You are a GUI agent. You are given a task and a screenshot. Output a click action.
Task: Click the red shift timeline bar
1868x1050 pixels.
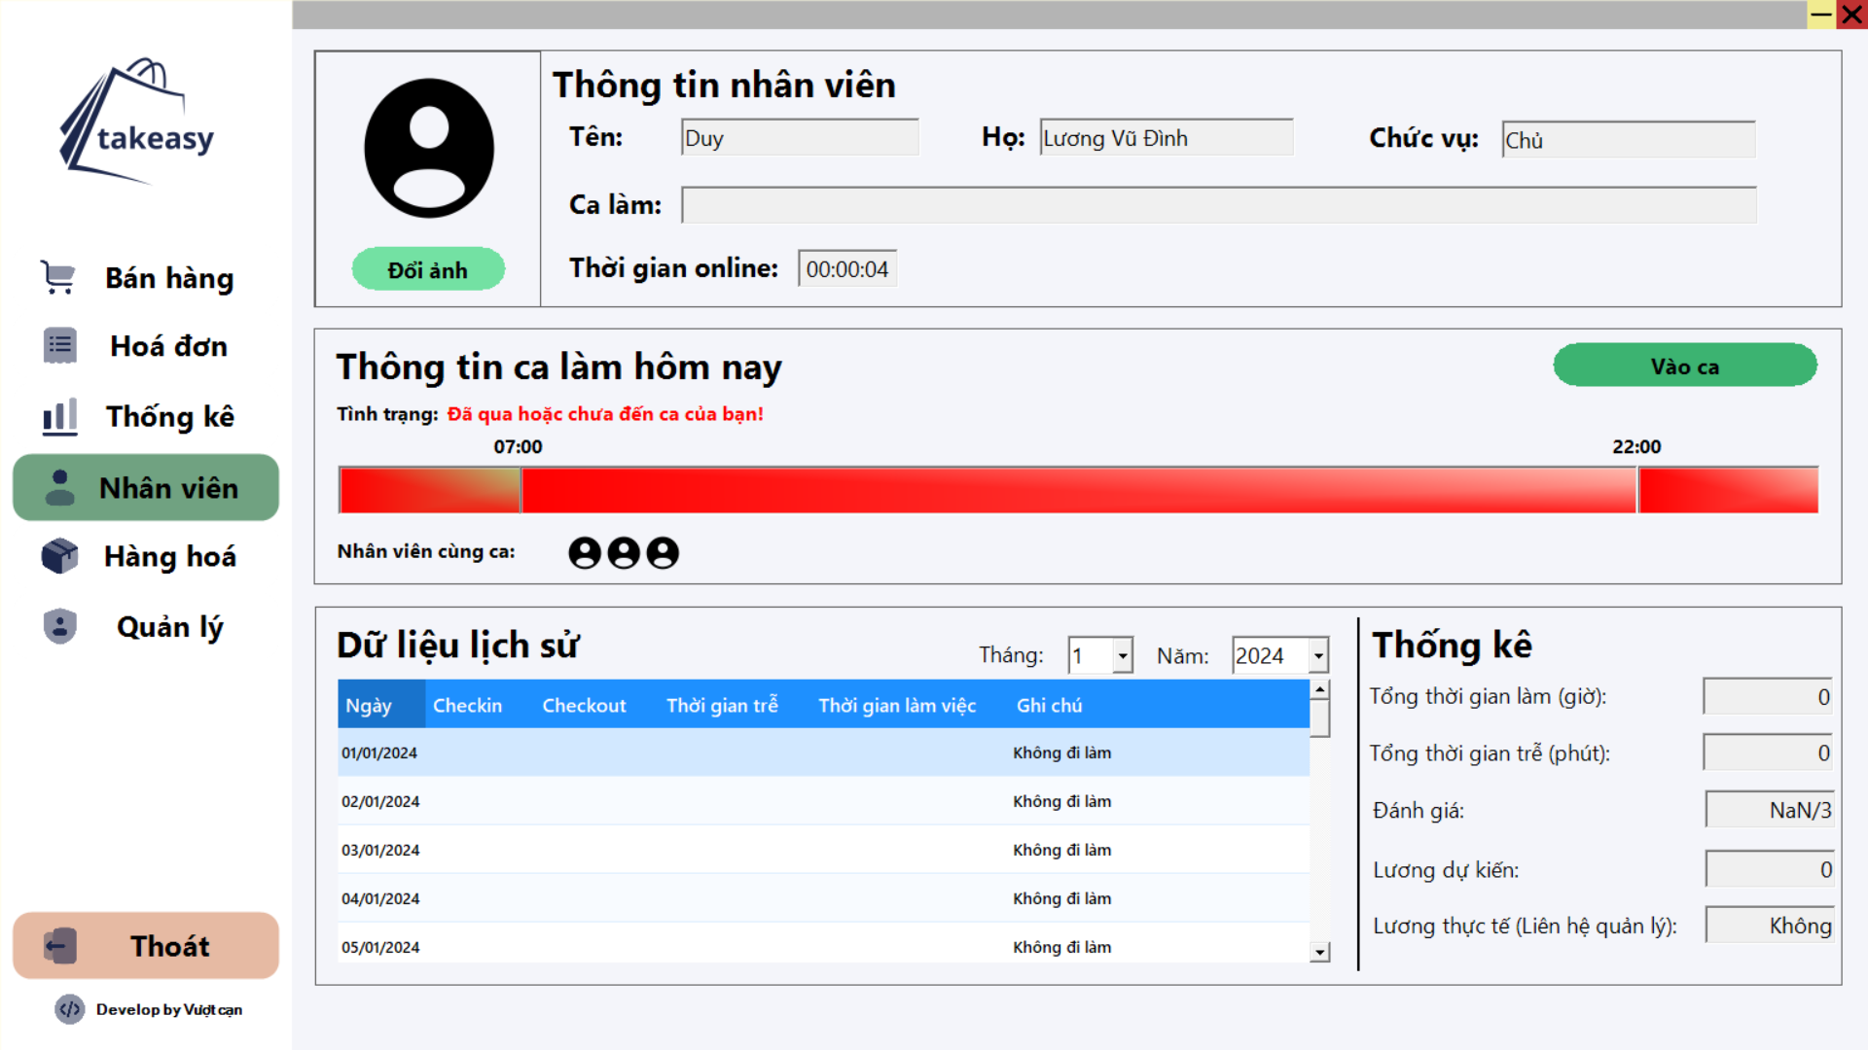coord(1077,490)
